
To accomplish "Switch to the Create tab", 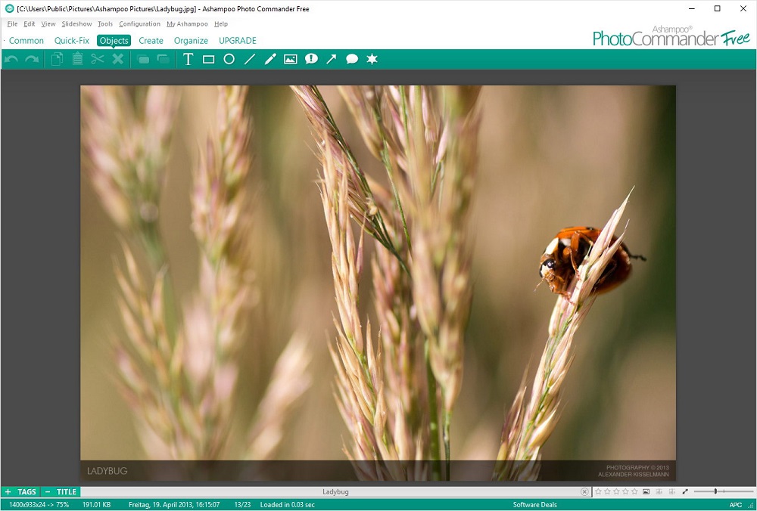I will (x=151, y=40).
